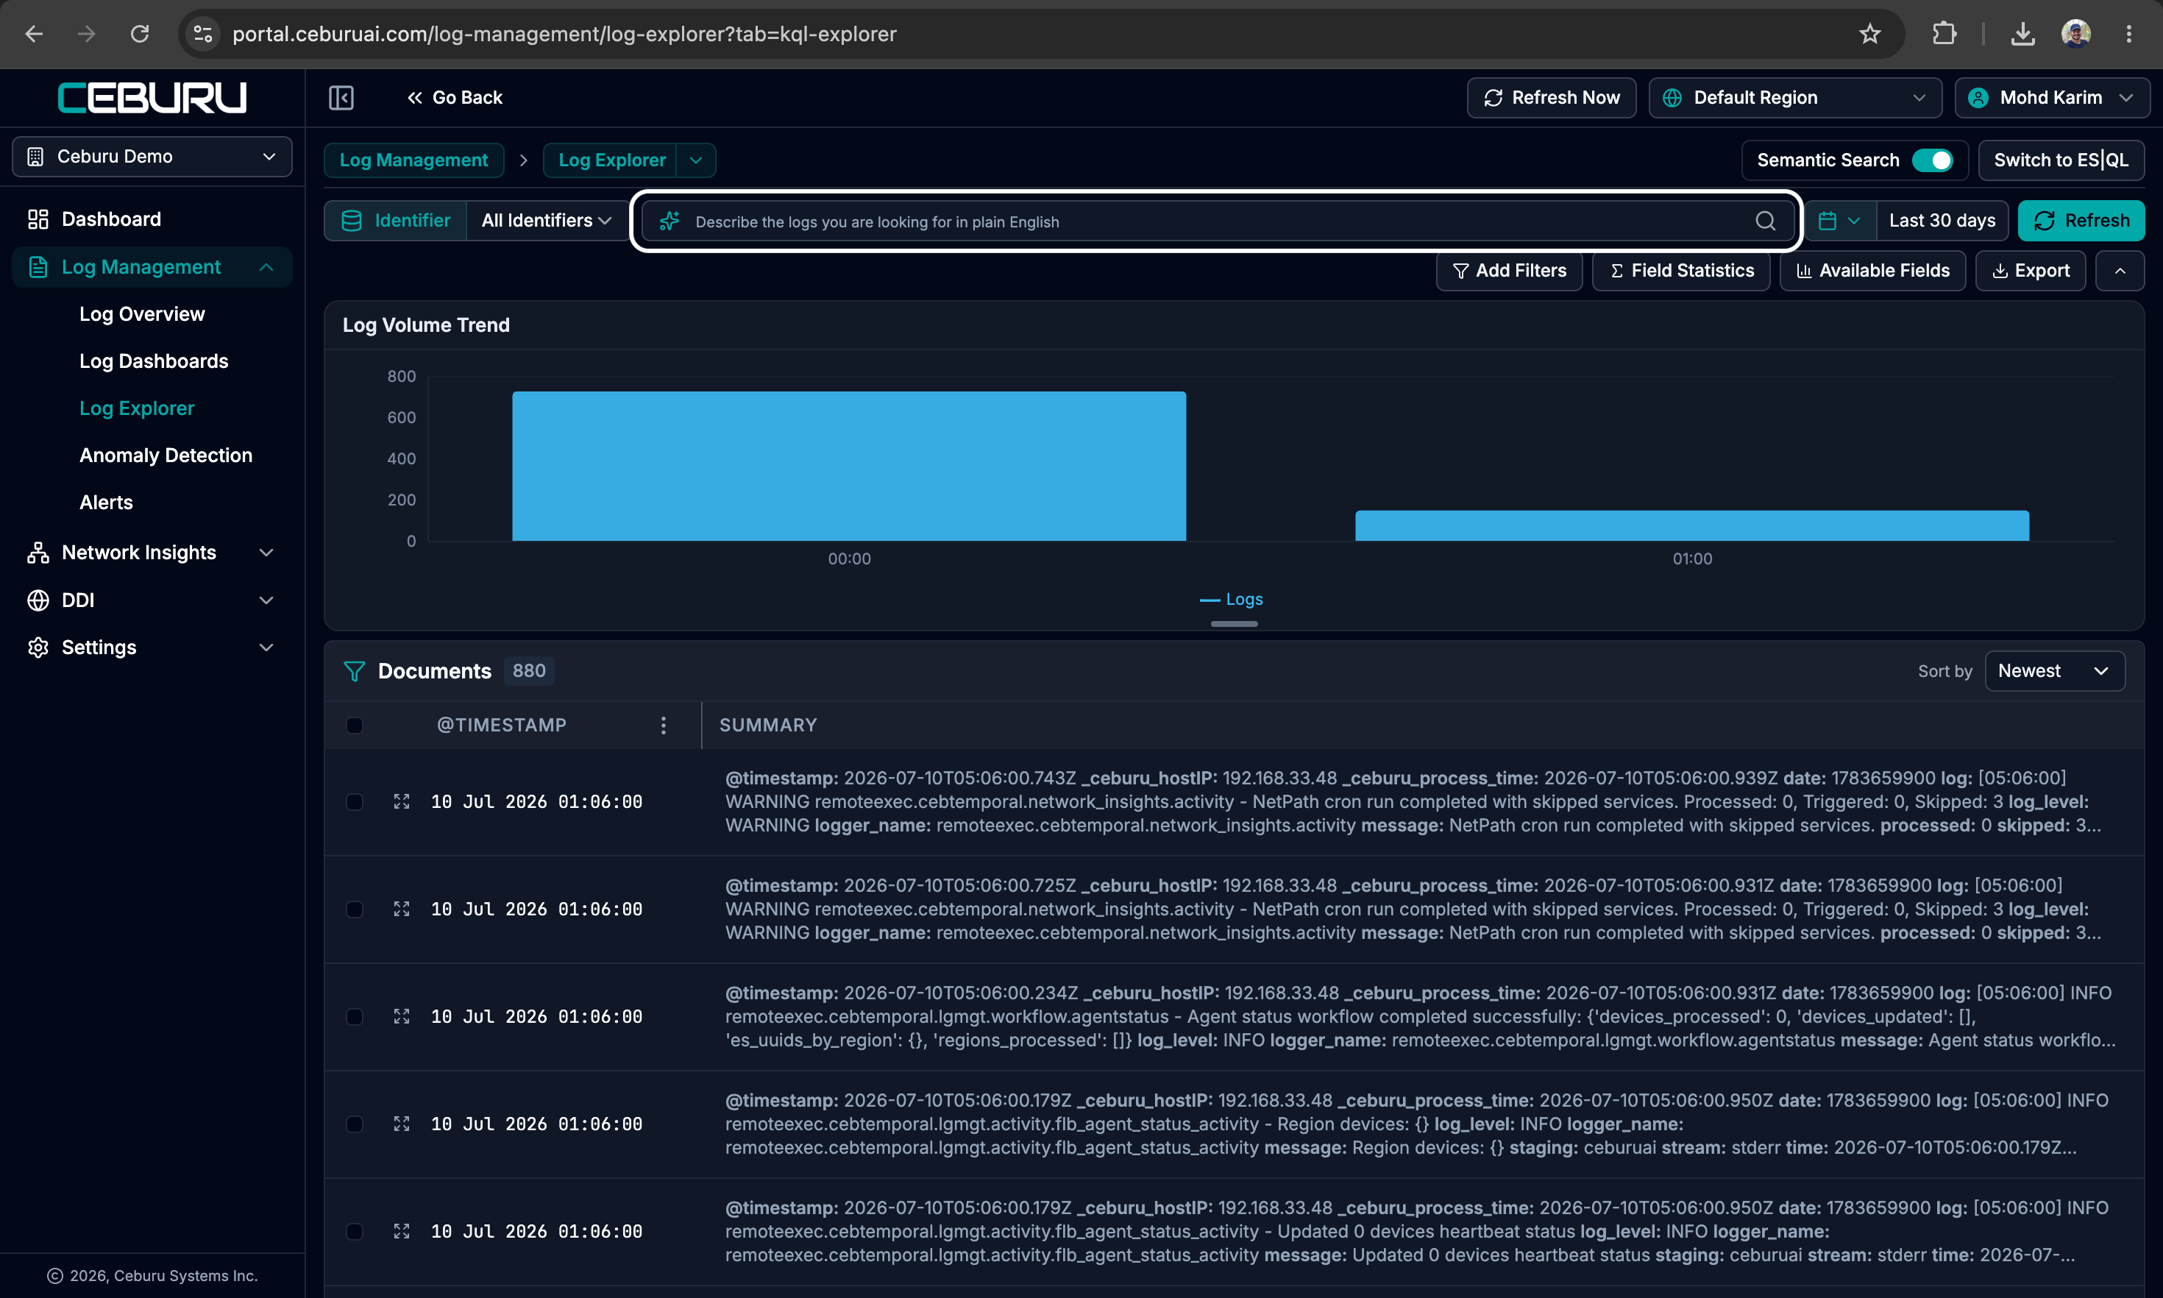Image resolution: width=2163 pixels, height=1298 pixels.
Task: Bookmark this page with the star icon
Action: tap(1870, 33)
